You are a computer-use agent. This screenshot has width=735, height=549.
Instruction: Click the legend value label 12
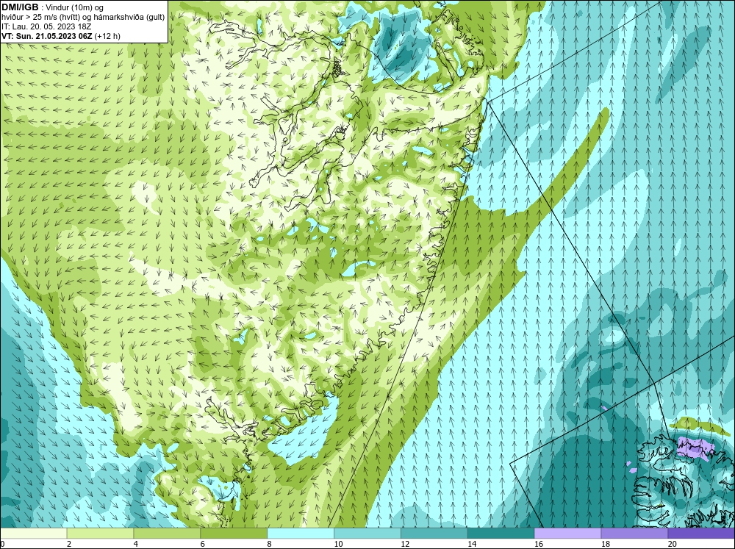[405, 544]
